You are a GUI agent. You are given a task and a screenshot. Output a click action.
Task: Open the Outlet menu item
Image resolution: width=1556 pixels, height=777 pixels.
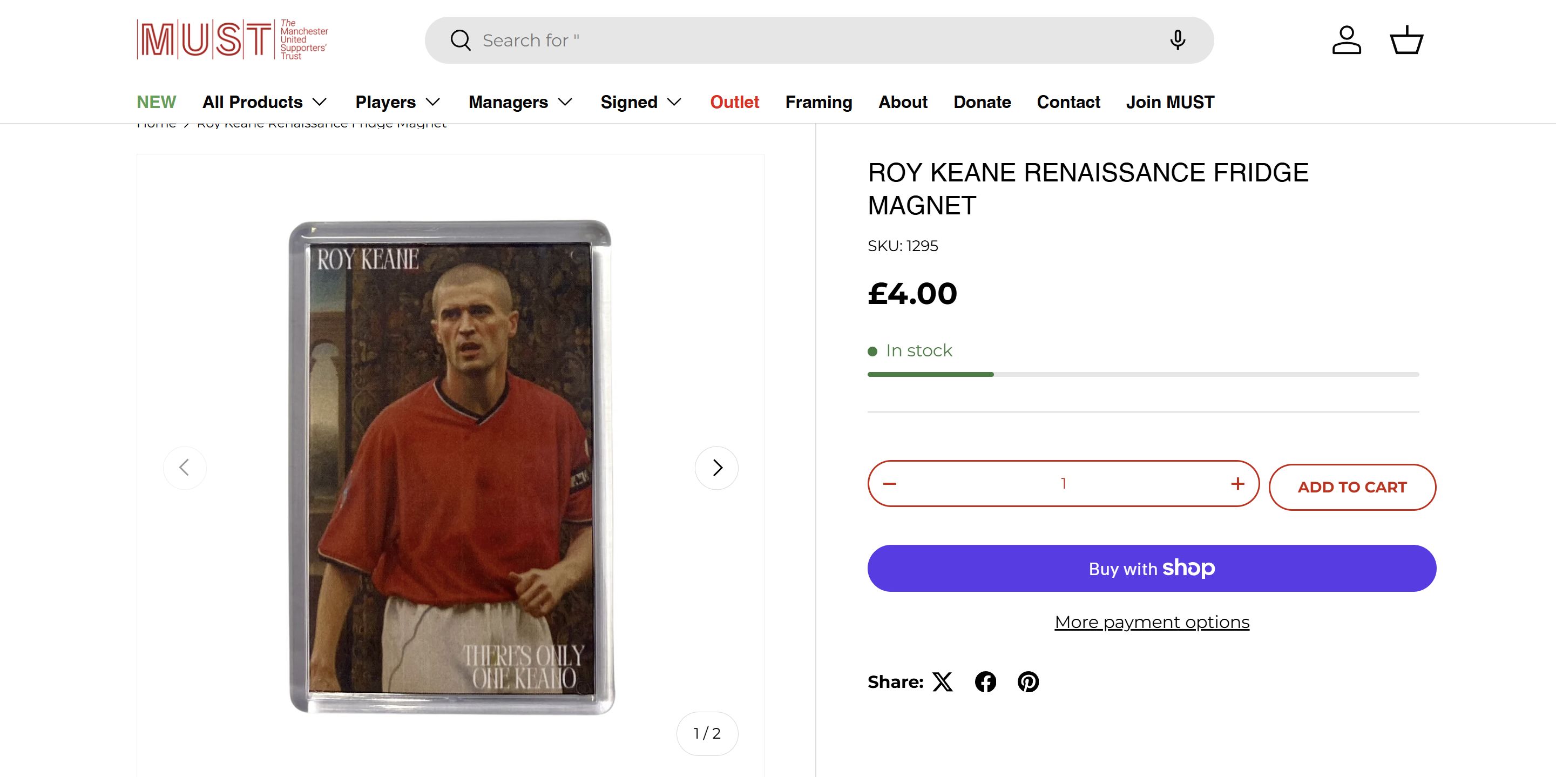(x=734, y=102)
